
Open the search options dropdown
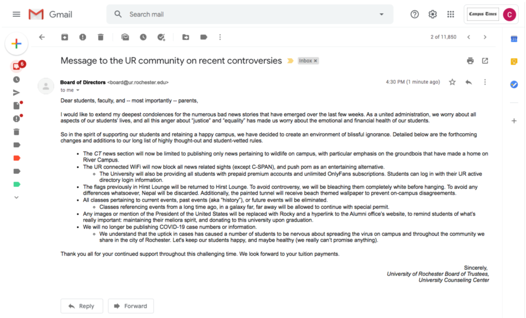381,14
